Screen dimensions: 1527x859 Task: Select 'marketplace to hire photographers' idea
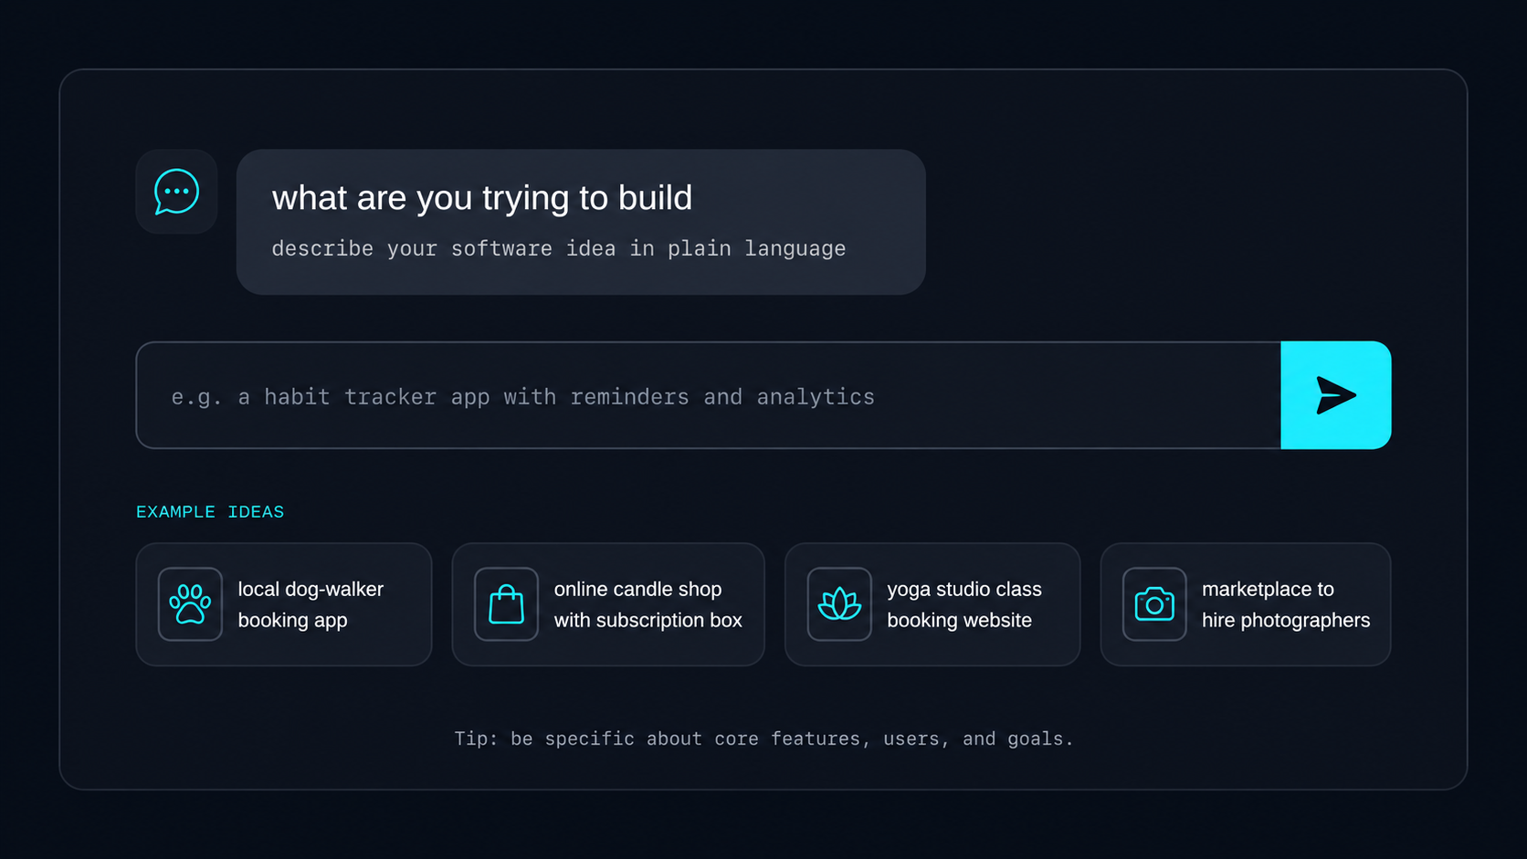click(1246, 604)
